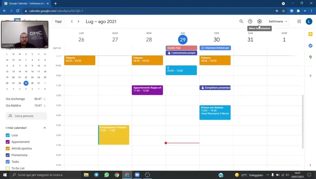Go to next week arrow
The width and height of the screenshot is (316, 179).
click(x=78, y=21)
